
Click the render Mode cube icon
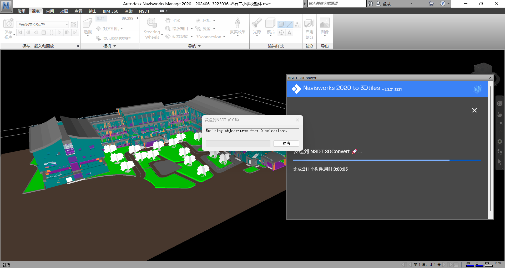coord(270,23)
